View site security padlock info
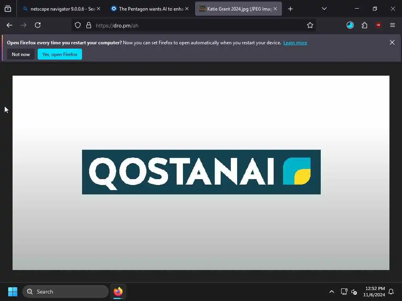 coord(89,25)
